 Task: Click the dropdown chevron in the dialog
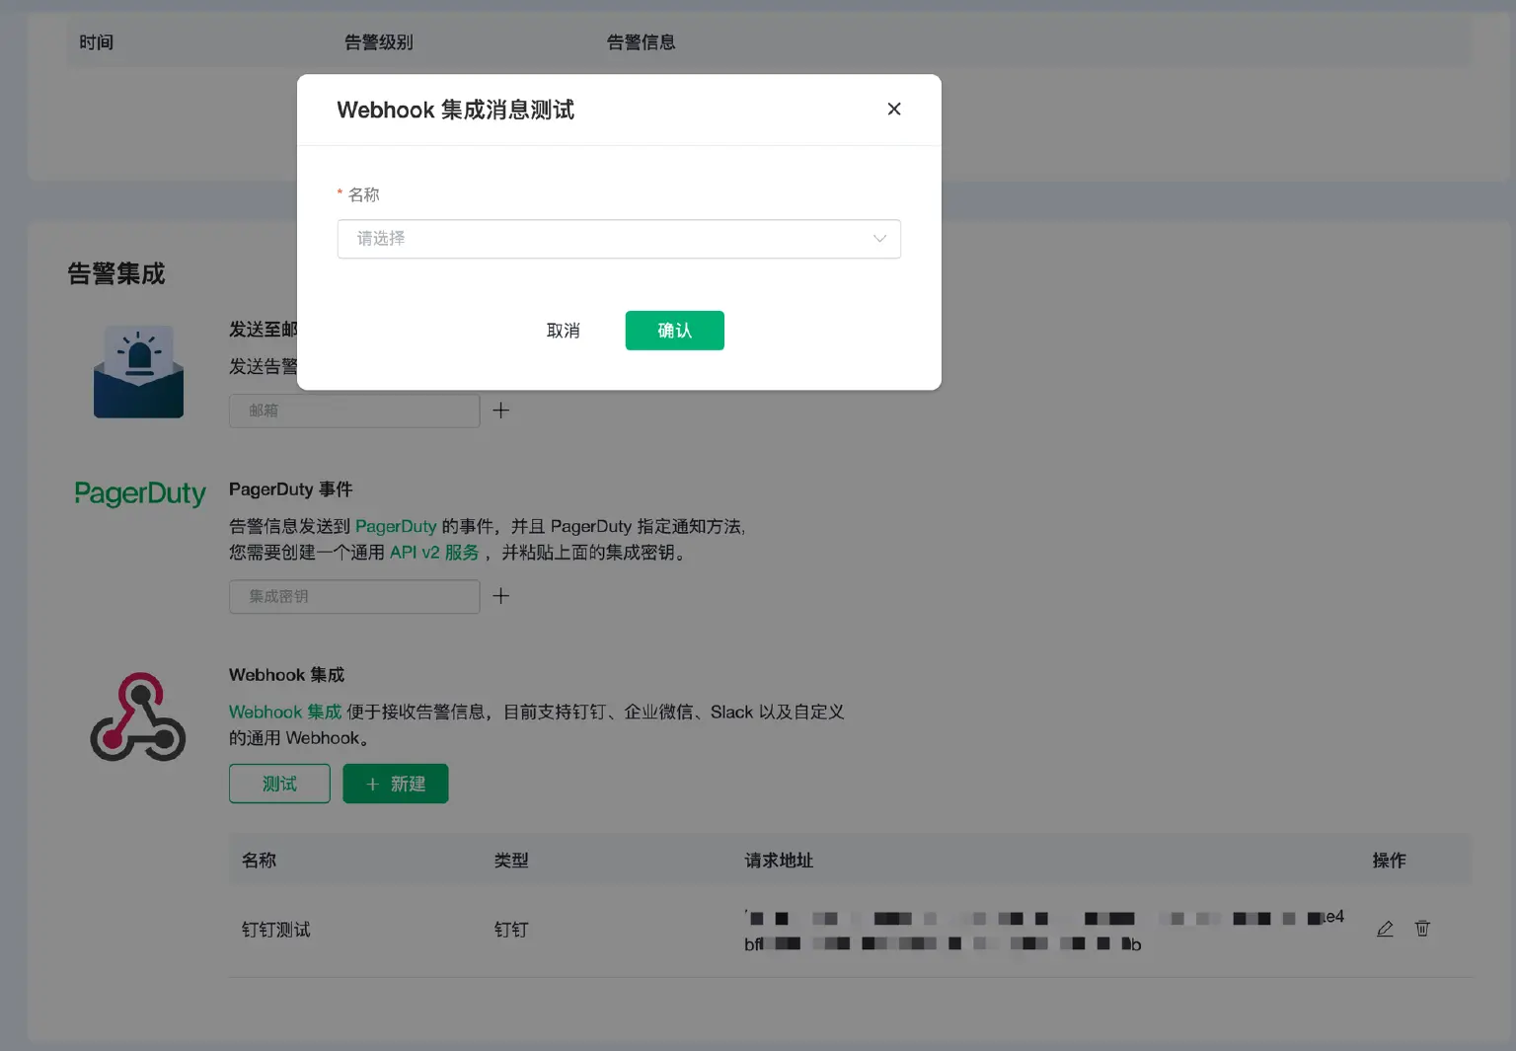[878, 239]
